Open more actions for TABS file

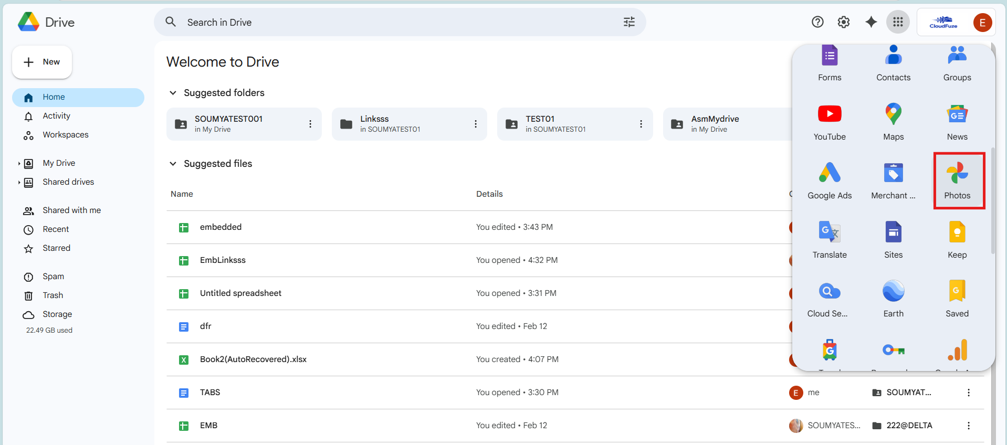(969, 393)
